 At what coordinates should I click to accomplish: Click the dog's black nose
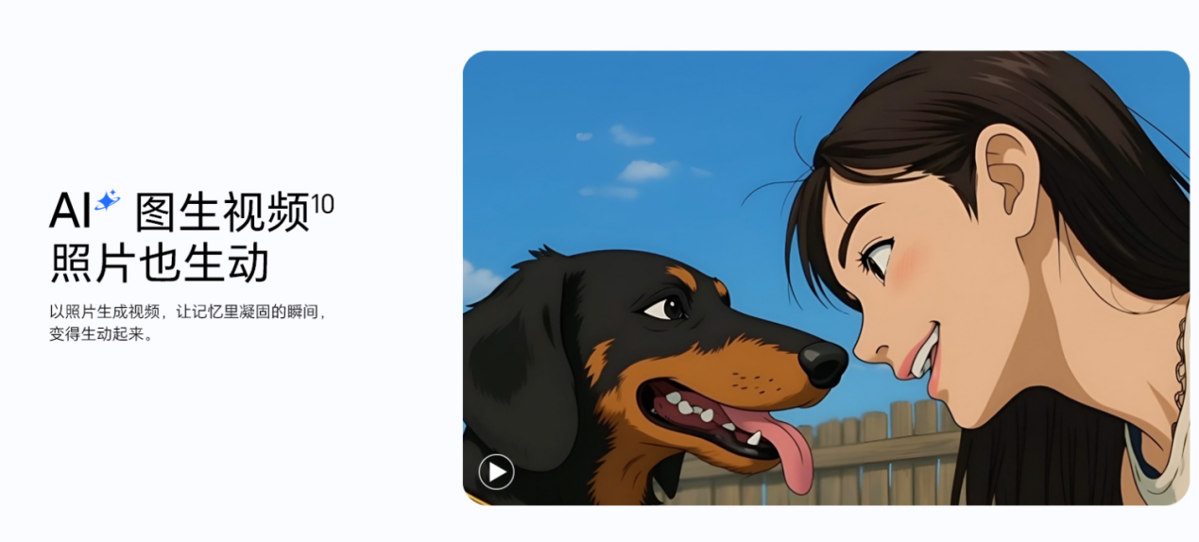coord(823,363)
